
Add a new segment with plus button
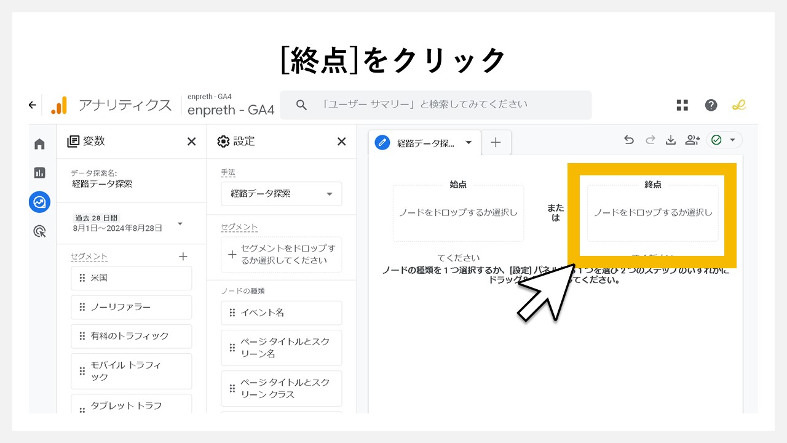click(183, 256)
